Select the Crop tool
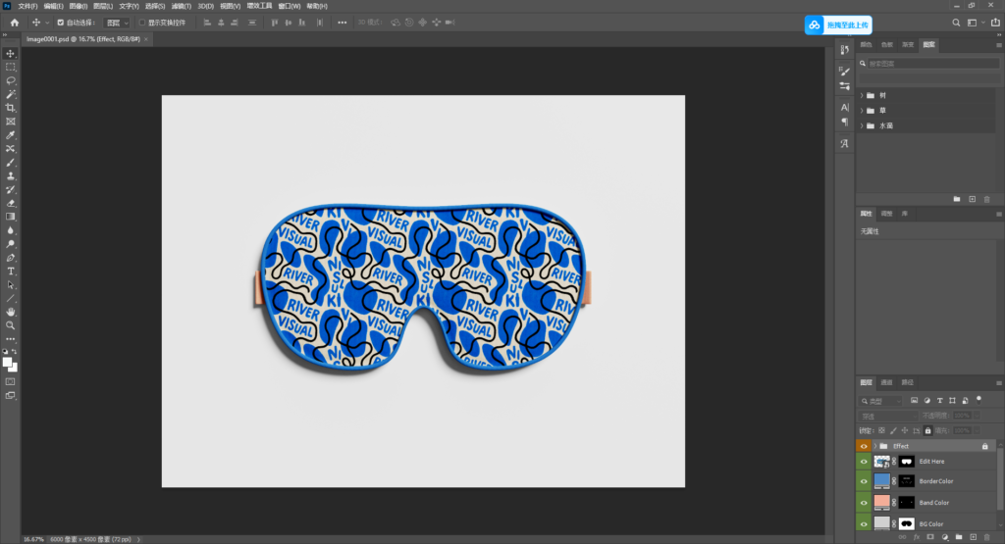This screenshot has width=1005, height=544. pyautogui.click(x=10, y=108)
